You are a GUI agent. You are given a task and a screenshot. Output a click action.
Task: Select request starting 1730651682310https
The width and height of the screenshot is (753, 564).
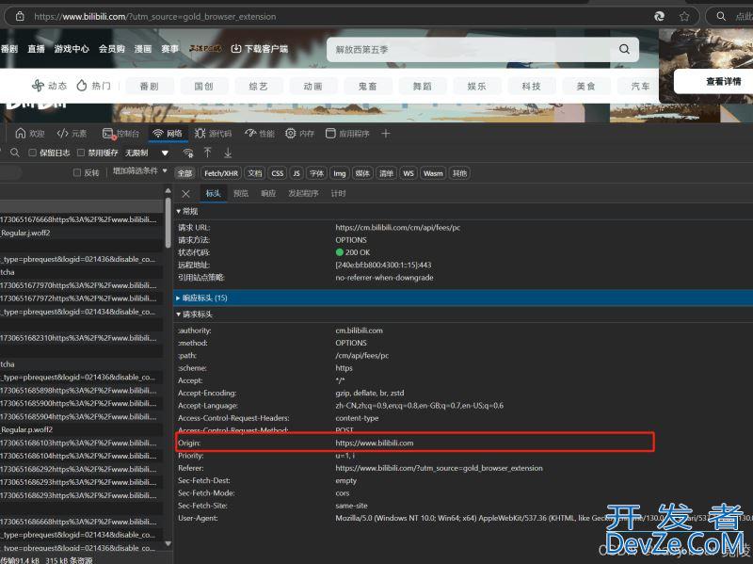tap(81, 338)
